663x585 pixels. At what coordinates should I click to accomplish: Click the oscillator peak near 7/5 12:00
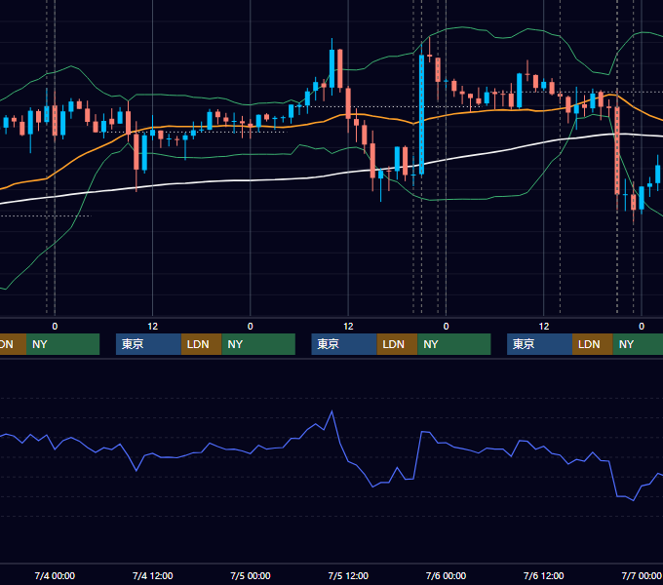(331, 410)
